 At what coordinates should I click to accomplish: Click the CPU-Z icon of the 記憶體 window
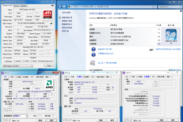(124, 73)
